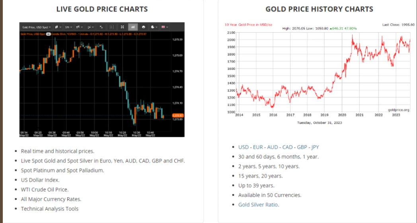417x223 pixels.
Task: Open the drawing tools menu
Action: 90,27
